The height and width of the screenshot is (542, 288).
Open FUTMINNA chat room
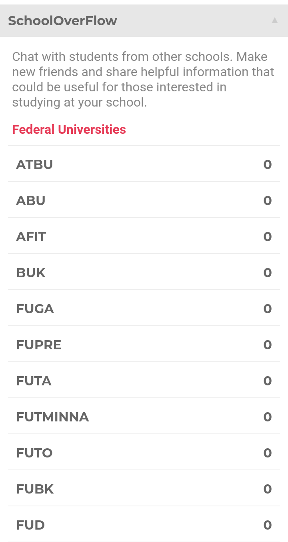coord(52,417)
